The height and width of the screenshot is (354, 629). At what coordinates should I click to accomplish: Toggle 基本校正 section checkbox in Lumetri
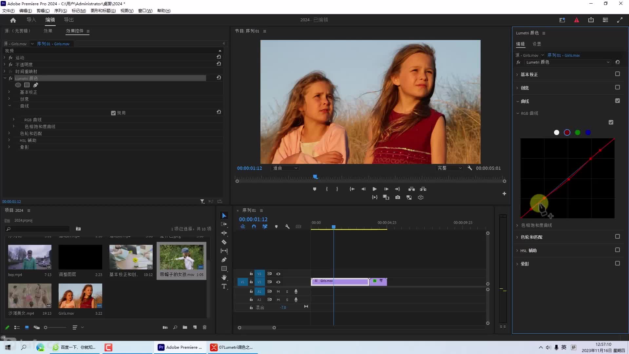click(x=618, y=74)
